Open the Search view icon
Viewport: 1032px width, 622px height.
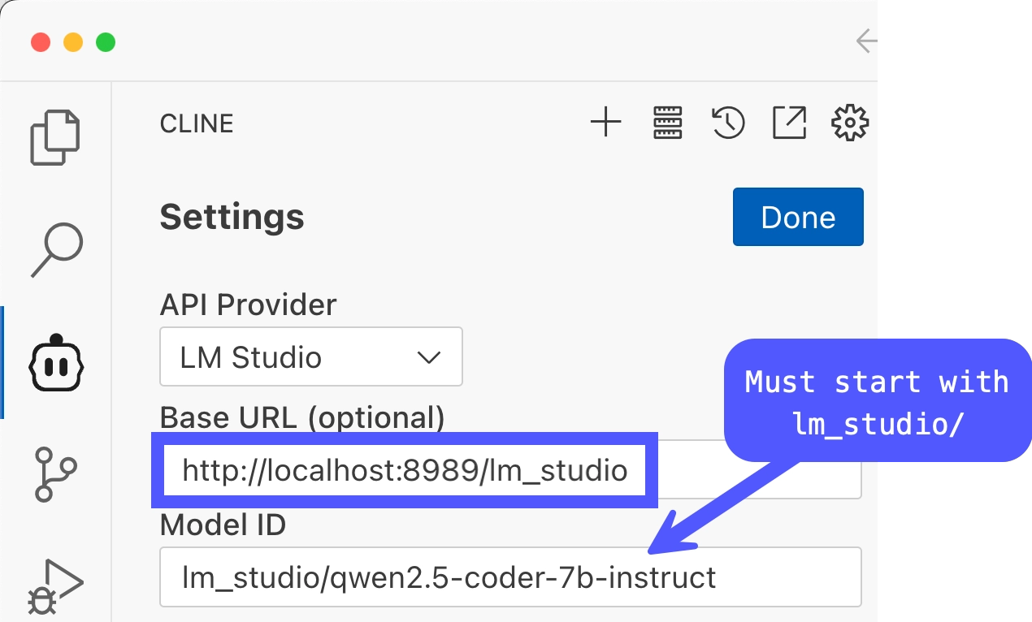(x=56, y=250)
